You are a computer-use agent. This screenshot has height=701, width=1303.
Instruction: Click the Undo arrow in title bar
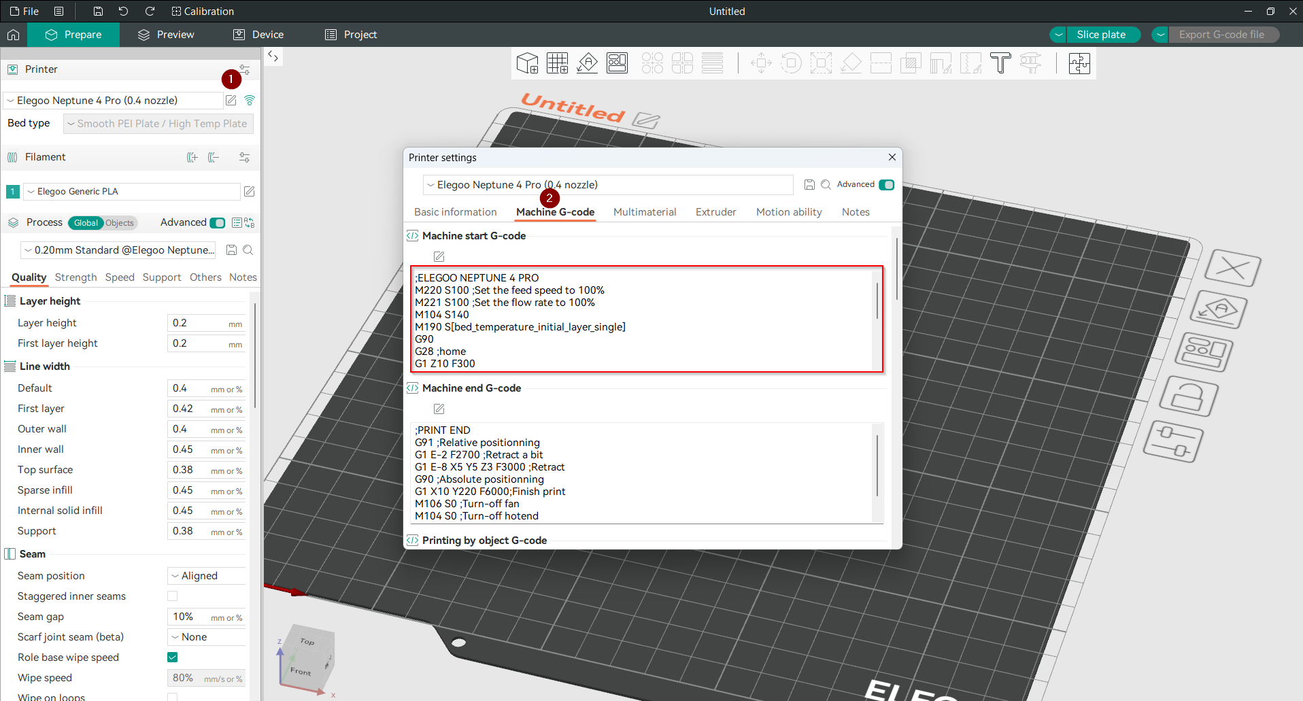click(x=123, y=11)
